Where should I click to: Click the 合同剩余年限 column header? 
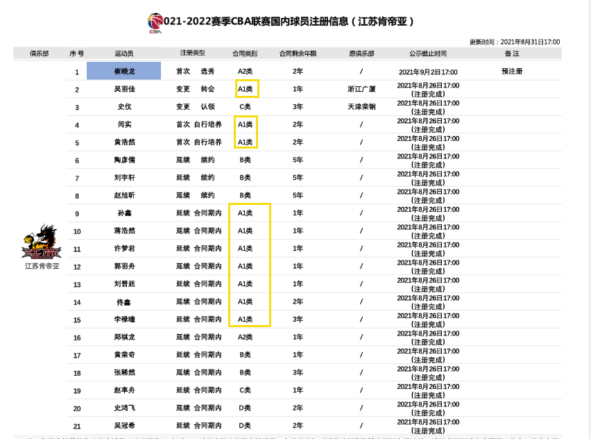[x=298, y=53]
